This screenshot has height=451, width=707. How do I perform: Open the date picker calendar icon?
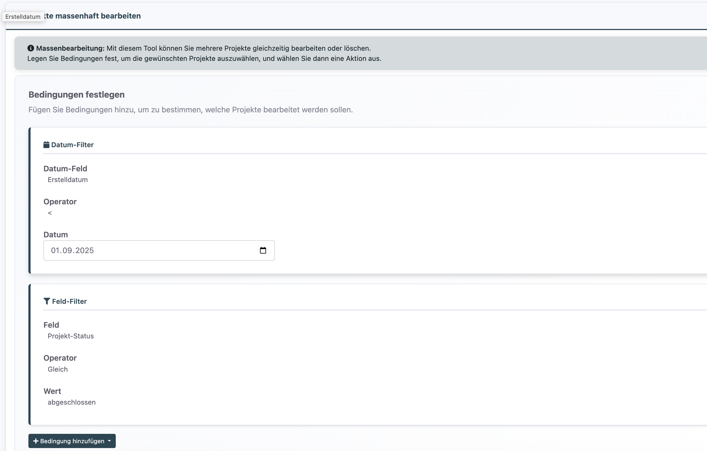263,250
